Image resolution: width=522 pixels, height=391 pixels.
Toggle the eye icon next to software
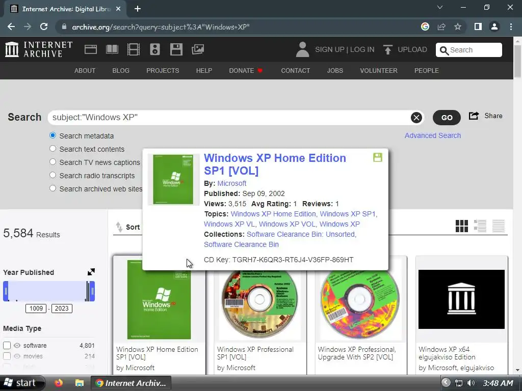coord(17,346)
